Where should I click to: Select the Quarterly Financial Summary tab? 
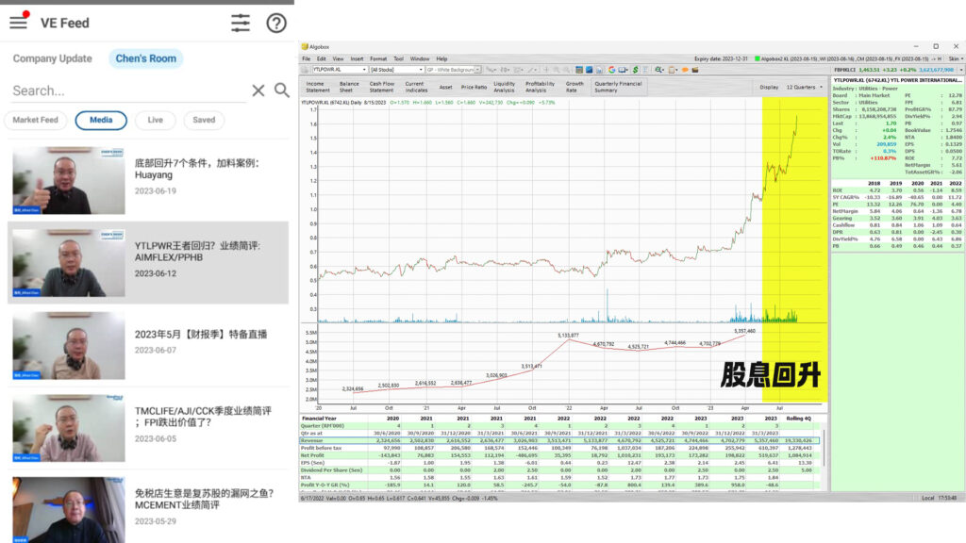point(618,88)
